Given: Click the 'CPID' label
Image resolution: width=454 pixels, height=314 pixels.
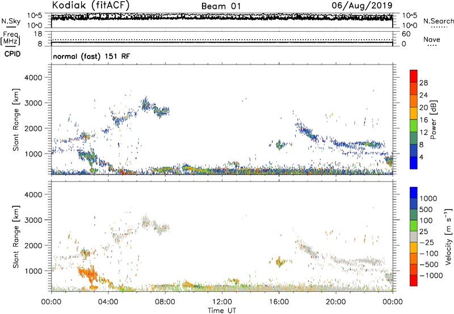Looking at the screenshot, I should (12, 54).
